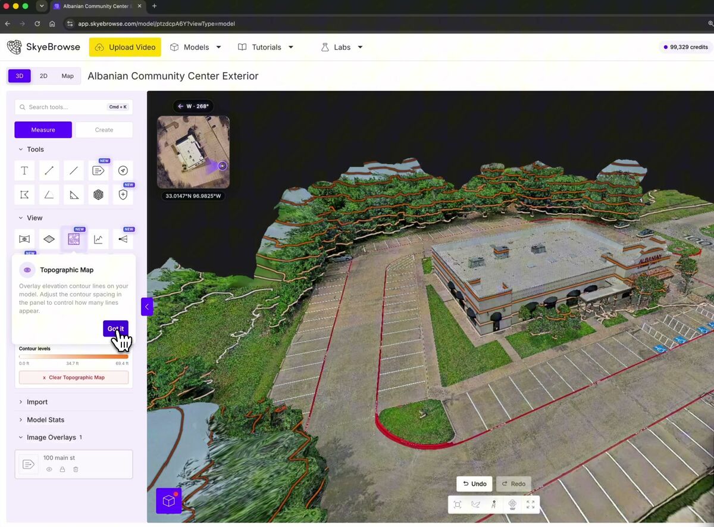Click the W 268° compass heading pill
This screenshot has height=527, width=714.
tap(193, 106)
